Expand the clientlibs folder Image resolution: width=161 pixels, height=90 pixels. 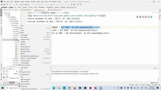pyautogui.click(x=8, y=19)
